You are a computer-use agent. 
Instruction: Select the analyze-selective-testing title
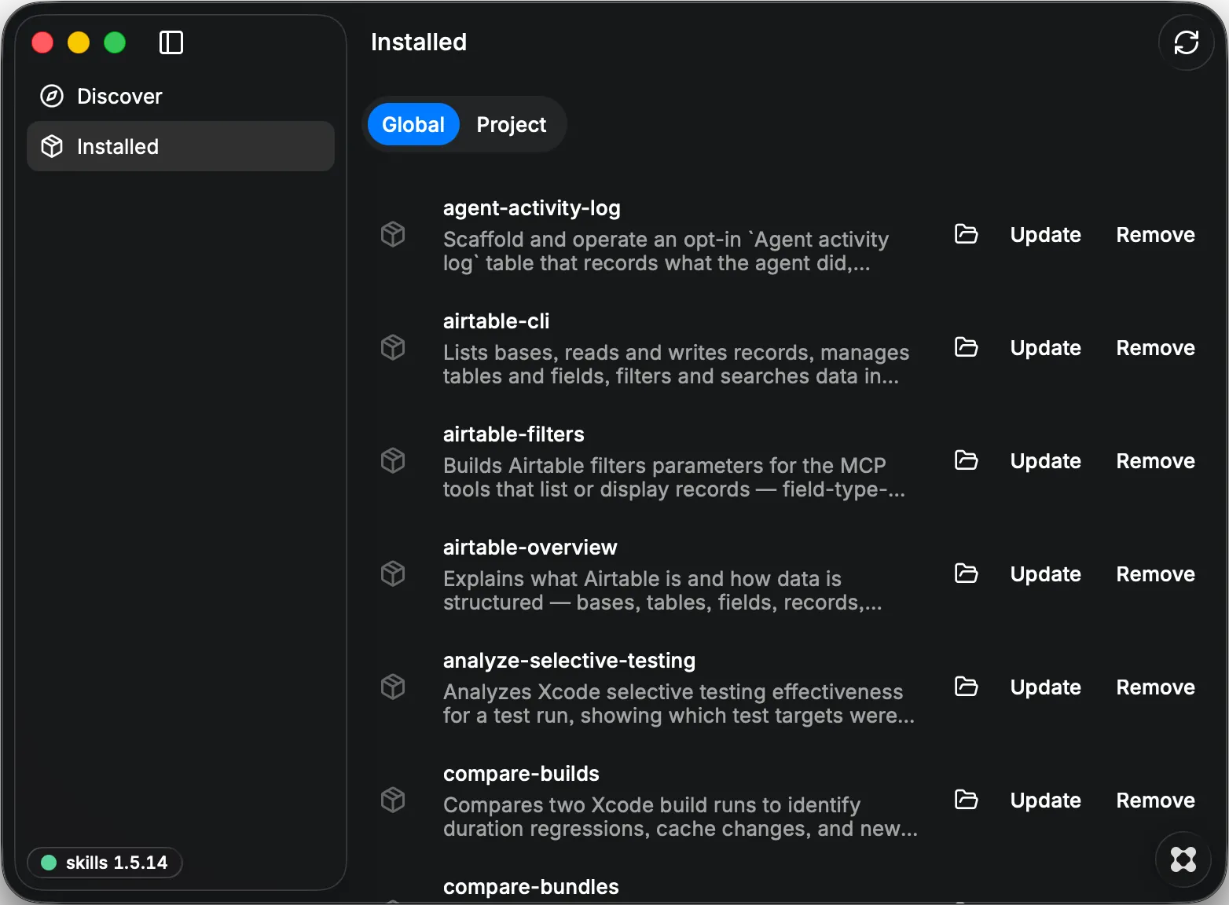coord(569,661)
